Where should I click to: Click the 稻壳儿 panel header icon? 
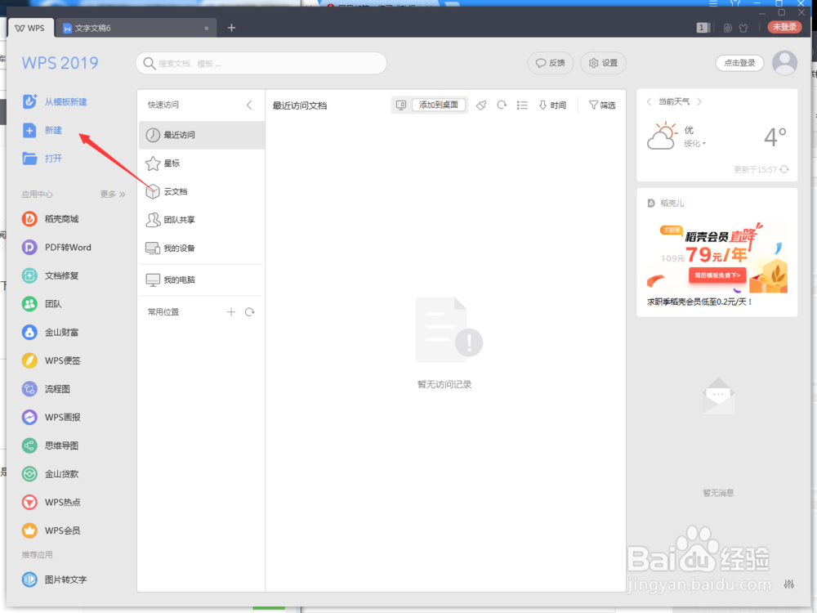click(x=651, y=204)
